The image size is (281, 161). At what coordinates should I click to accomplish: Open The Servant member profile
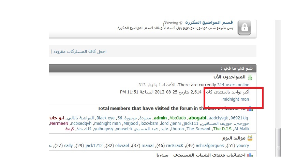pyautogui.click(x=199, y=129)
